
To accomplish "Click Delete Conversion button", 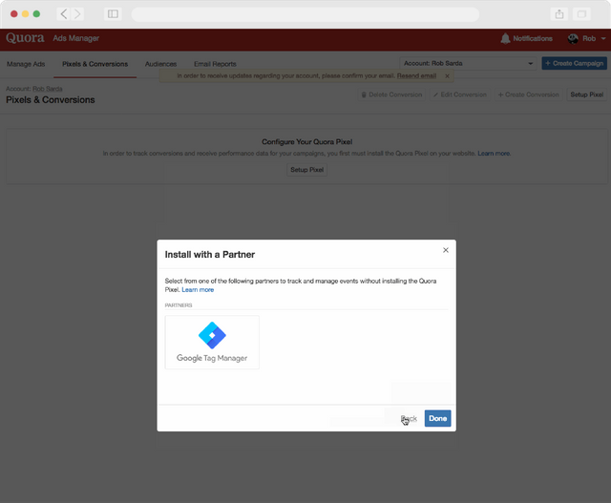I will 391,94.
